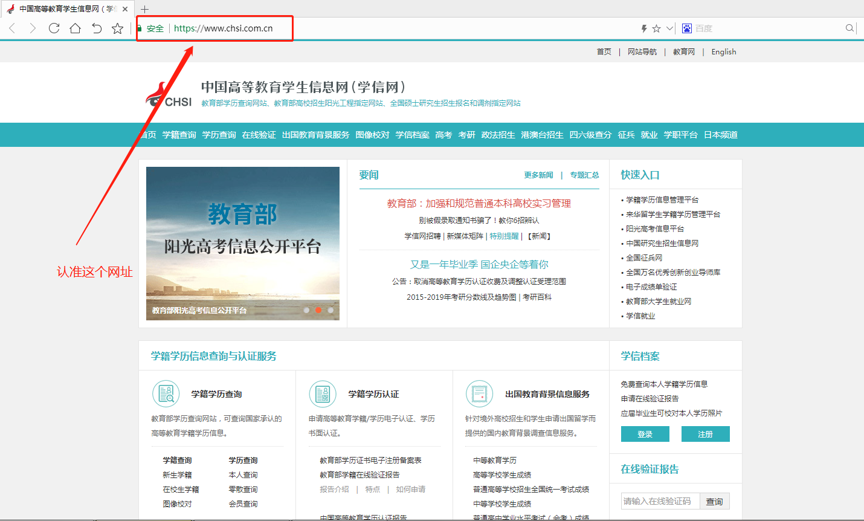The width and height of the screenshot is (864, 521).
Task: Open 教育部学历证书电子注册备案表 link
Action: 371,461
